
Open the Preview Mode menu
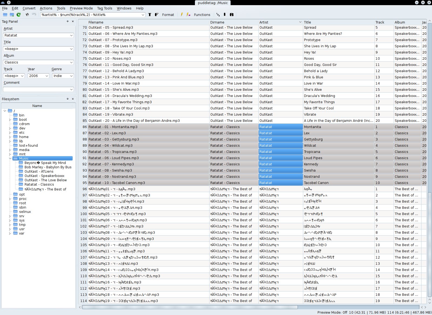(x=81, y=8)
